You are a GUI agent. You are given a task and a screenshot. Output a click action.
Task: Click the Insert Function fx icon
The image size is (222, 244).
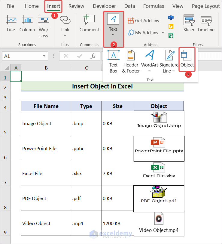tap(93, 56)
